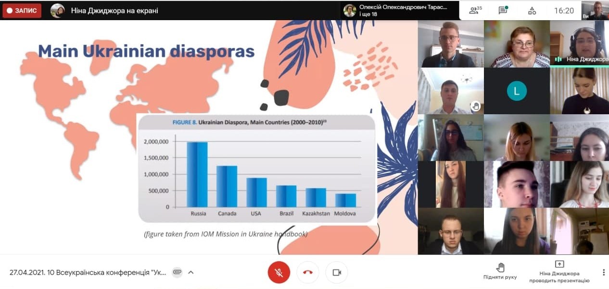Screen dimensions: 609x289
Task: Click the ЗАПИС recording indicator
Action: [x=22, y=11]
